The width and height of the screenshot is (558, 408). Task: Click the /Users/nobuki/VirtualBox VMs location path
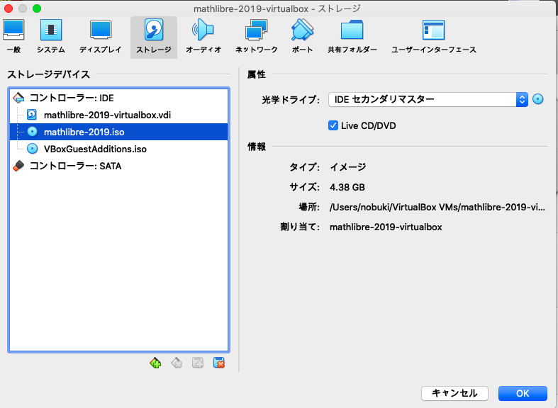tap(437, 208)
